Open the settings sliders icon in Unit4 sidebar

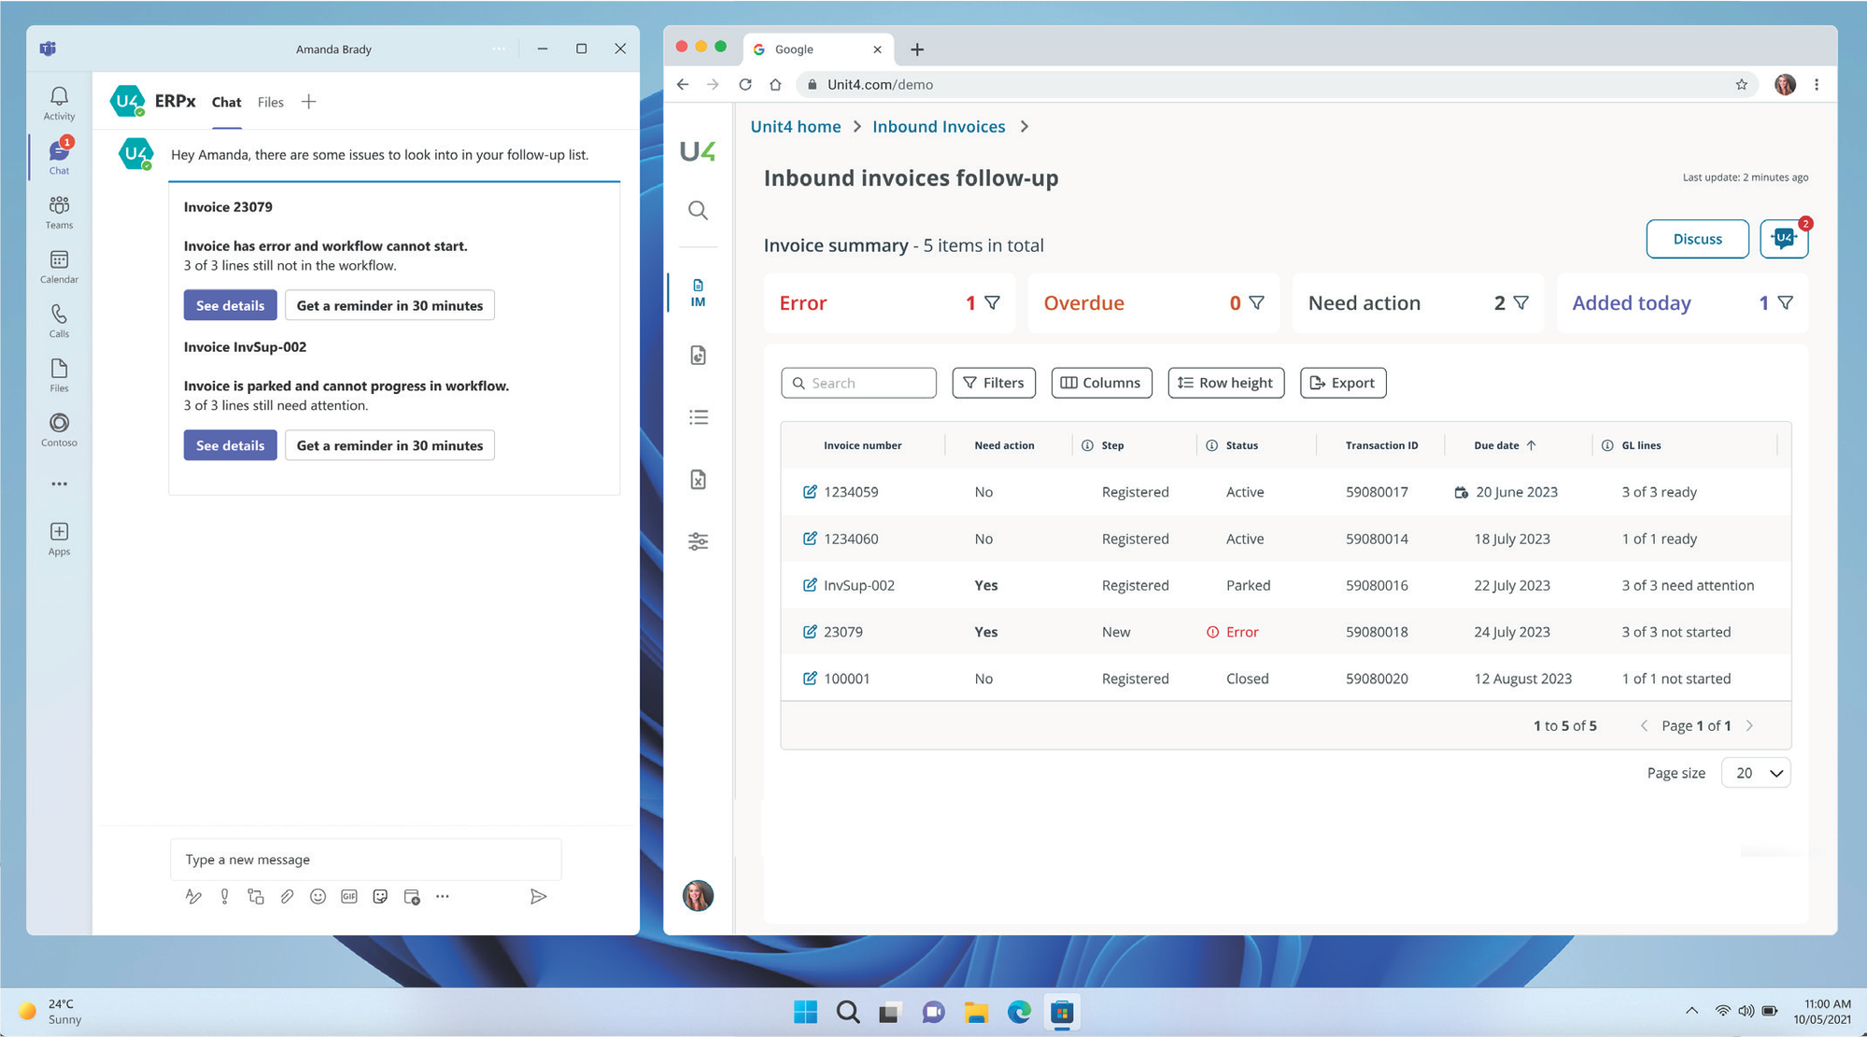coord(698,541)
